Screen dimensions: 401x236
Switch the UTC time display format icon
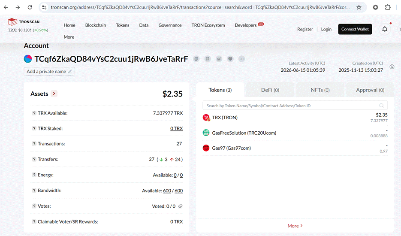392,67
